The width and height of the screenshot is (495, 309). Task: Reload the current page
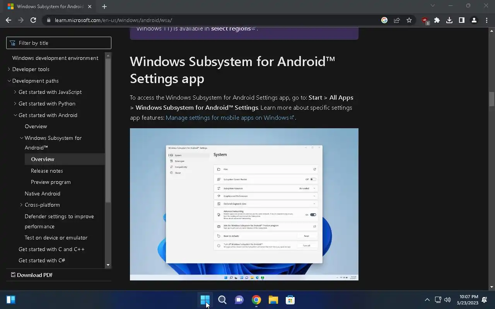point(33,20)
